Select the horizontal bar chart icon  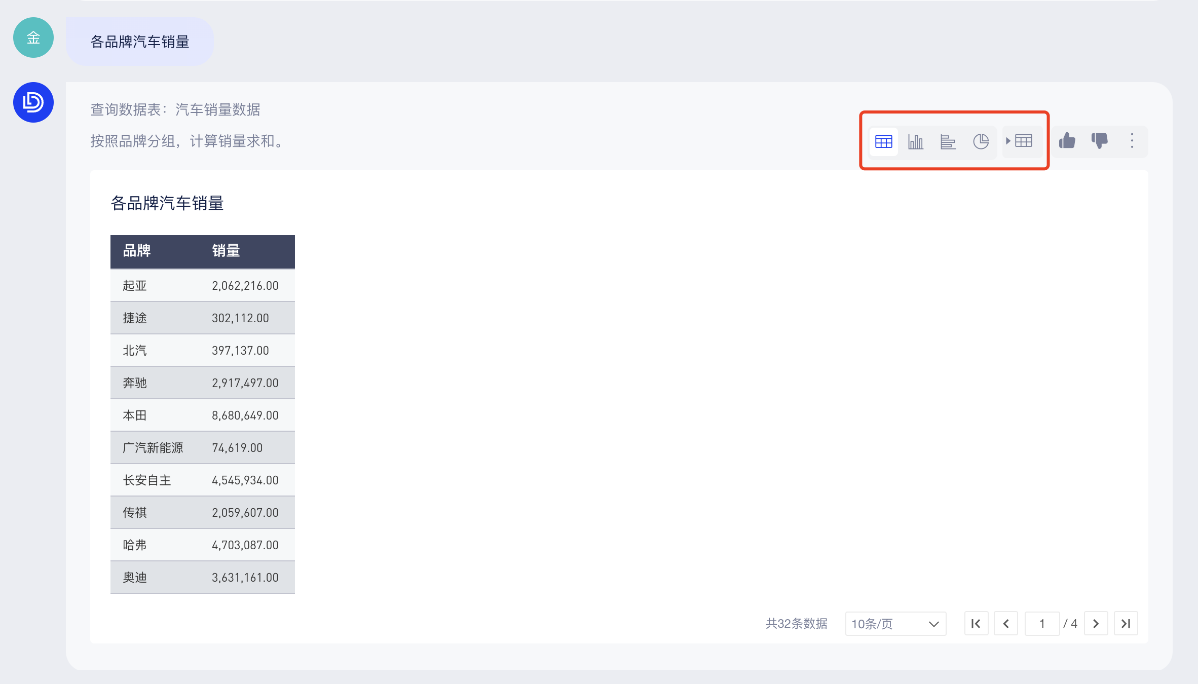pyautogui.click(x=948, y=141)
